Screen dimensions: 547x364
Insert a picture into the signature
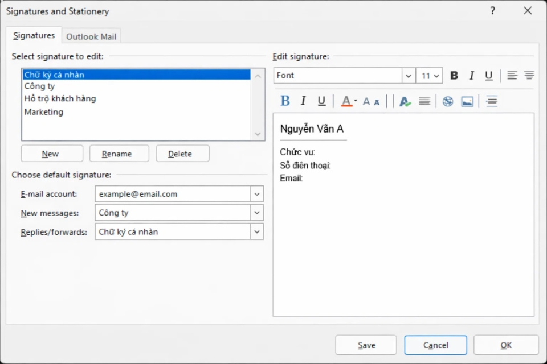(x=468, y=101)
